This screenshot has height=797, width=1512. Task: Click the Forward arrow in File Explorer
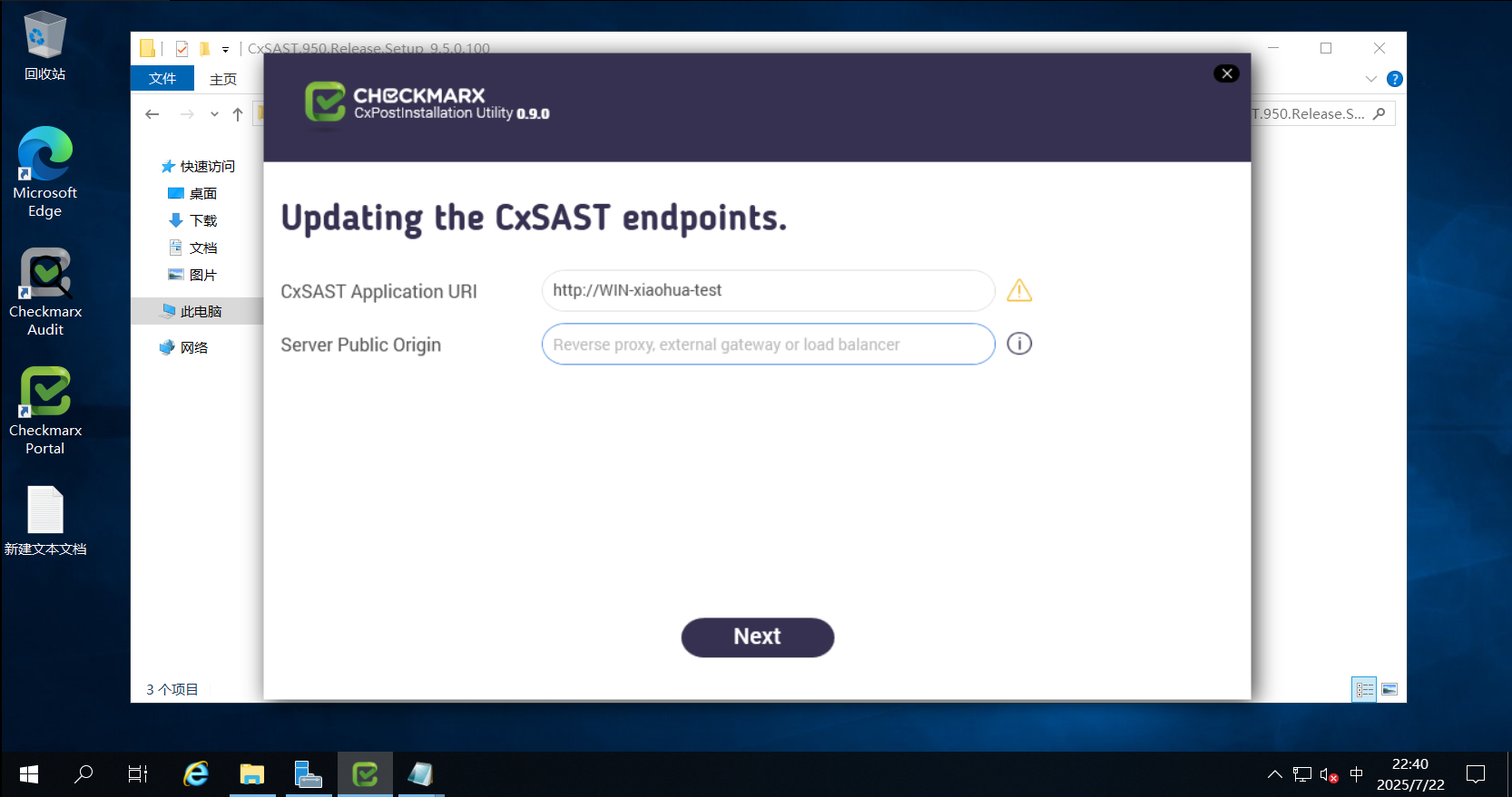[187, 114]
